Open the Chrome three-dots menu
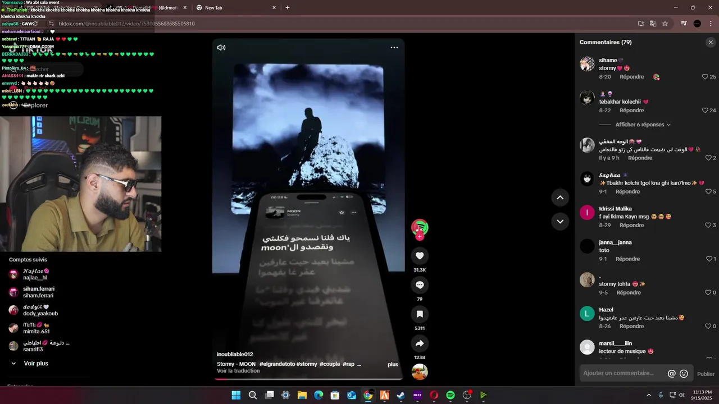This screenshot has height=404, width=719. (x=710, y=24)
